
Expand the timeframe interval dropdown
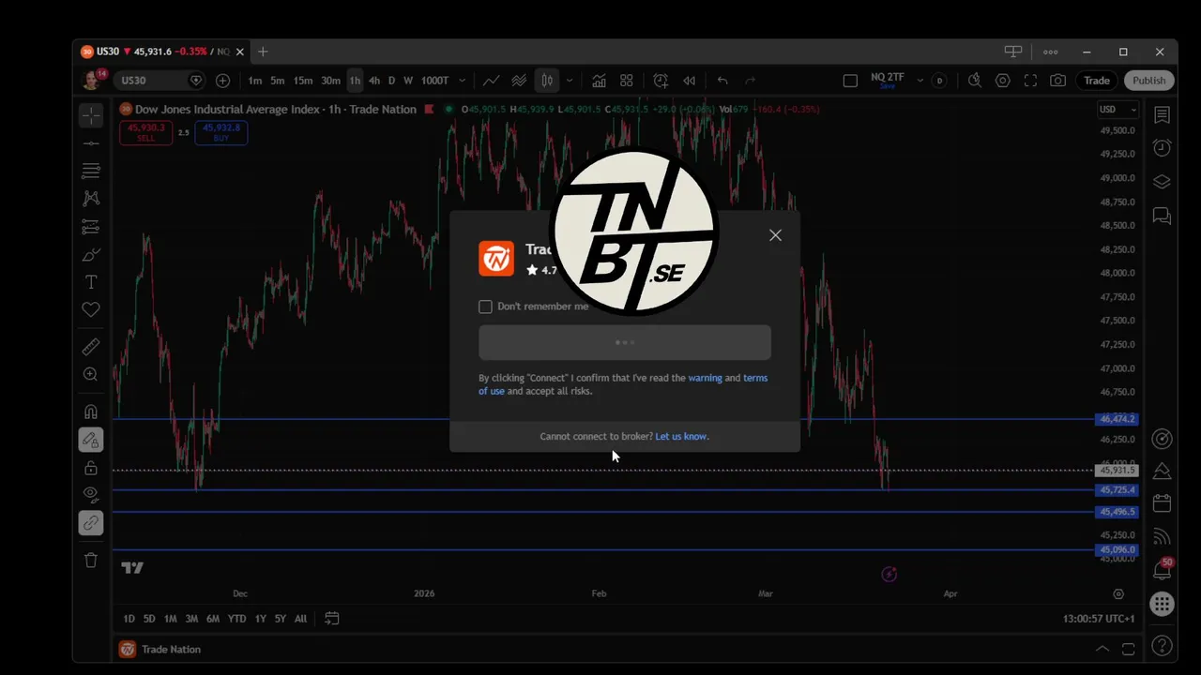click(462, 81)
